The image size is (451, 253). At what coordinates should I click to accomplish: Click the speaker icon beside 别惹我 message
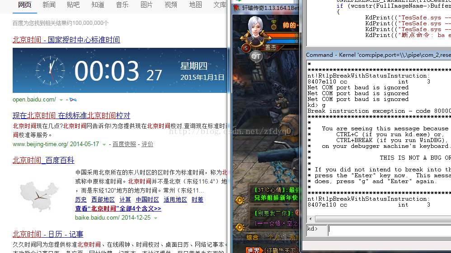240,227
